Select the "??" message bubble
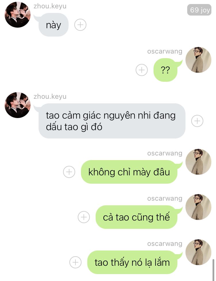Screen dimensions: 216x281 coord(165,70)
